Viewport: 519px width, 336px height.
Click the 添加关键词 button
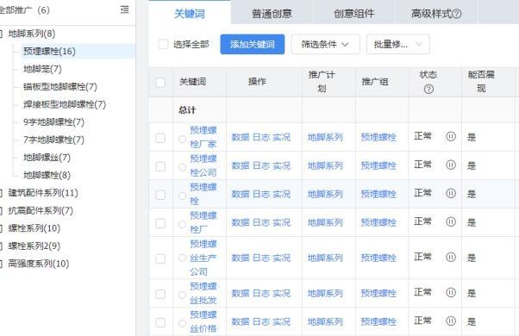[253, 44]
